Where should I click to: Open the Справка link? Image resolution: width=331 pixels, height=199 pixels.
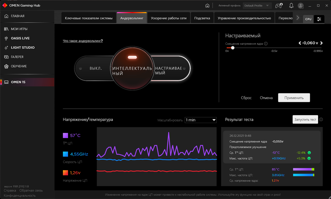point(10,190)
